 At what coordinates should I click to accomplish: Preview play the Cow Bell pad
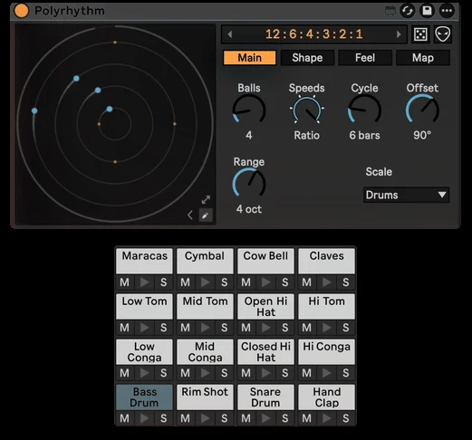(265, 282)
